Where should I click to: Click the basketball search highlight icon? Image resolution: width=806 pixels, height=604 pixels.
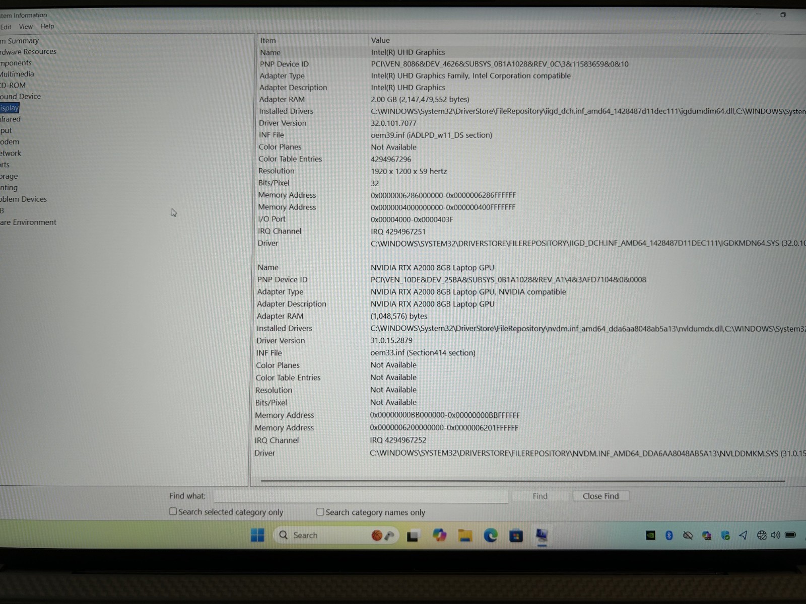pos(377,536)
